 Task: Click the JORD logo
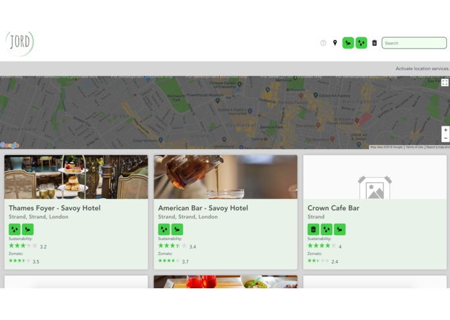point(19,43)
